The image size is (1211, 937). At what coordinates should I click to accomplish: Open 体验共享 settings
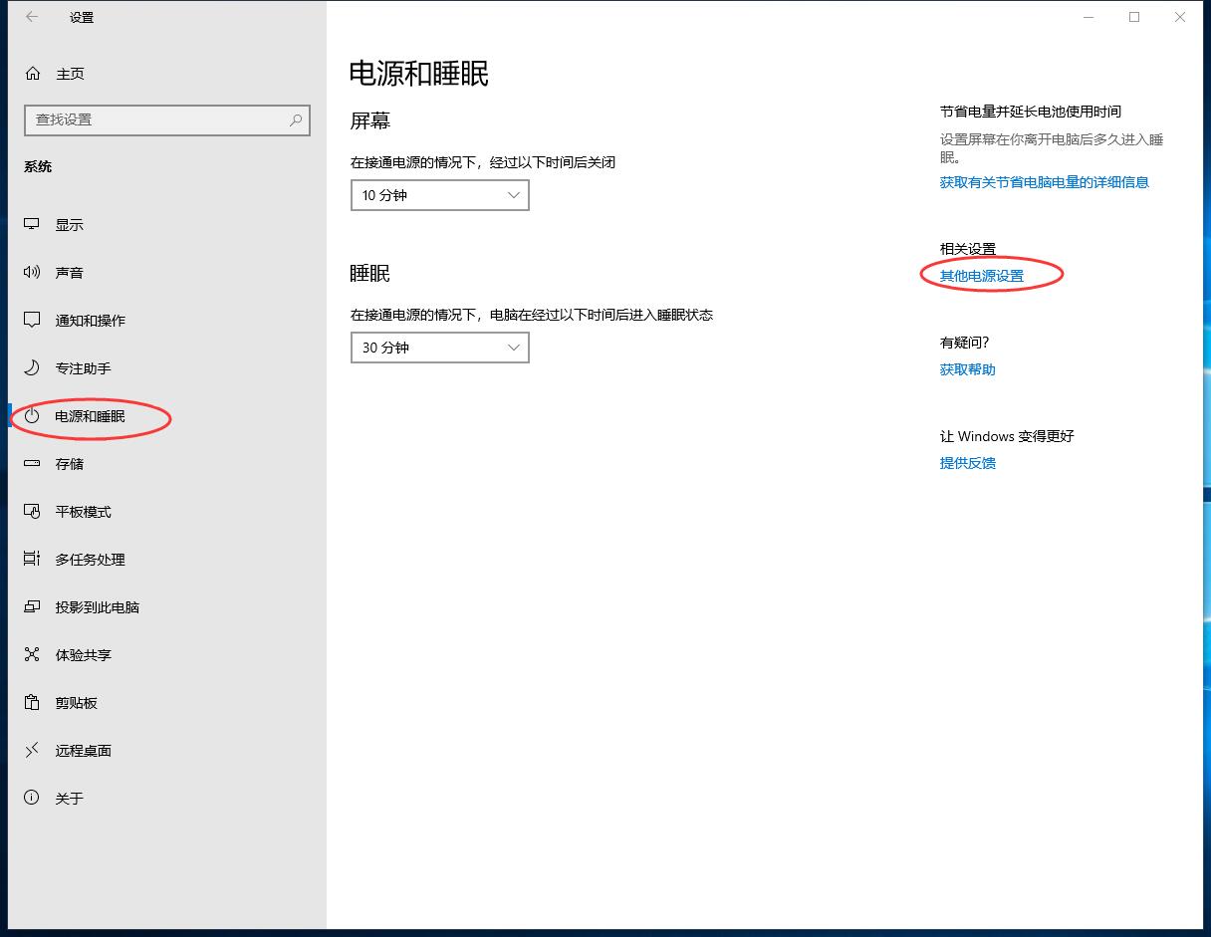click(x=84, y=655)
